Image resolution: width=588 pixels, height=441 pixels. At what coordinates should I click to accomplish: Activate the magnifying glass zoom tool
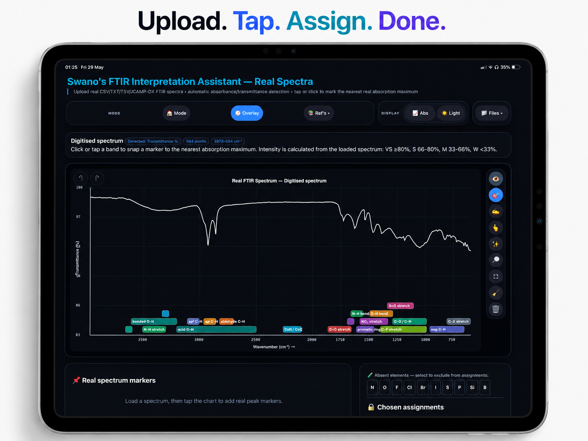click(495, 260)
